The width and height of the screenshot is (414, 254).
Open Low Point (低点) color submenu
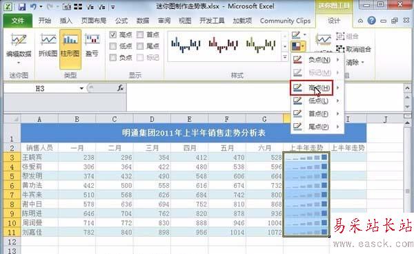317,100
